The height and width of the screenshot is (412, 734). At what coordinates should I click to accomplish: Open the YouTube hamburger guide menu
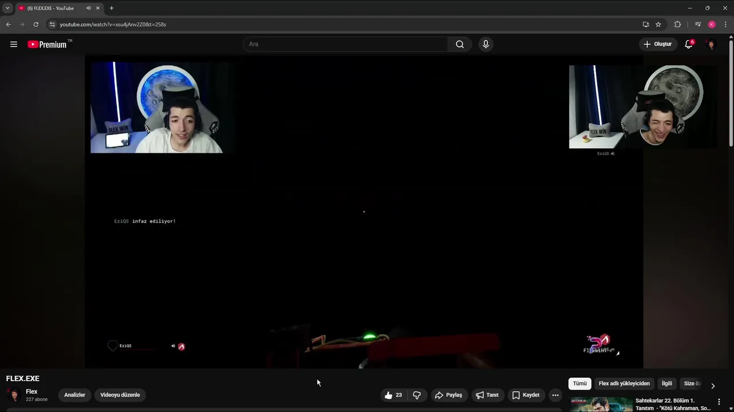[x=14, y=44]
